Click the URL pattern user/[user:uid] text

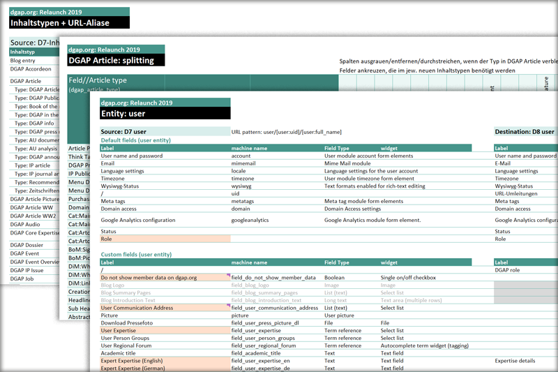(286, 132)
